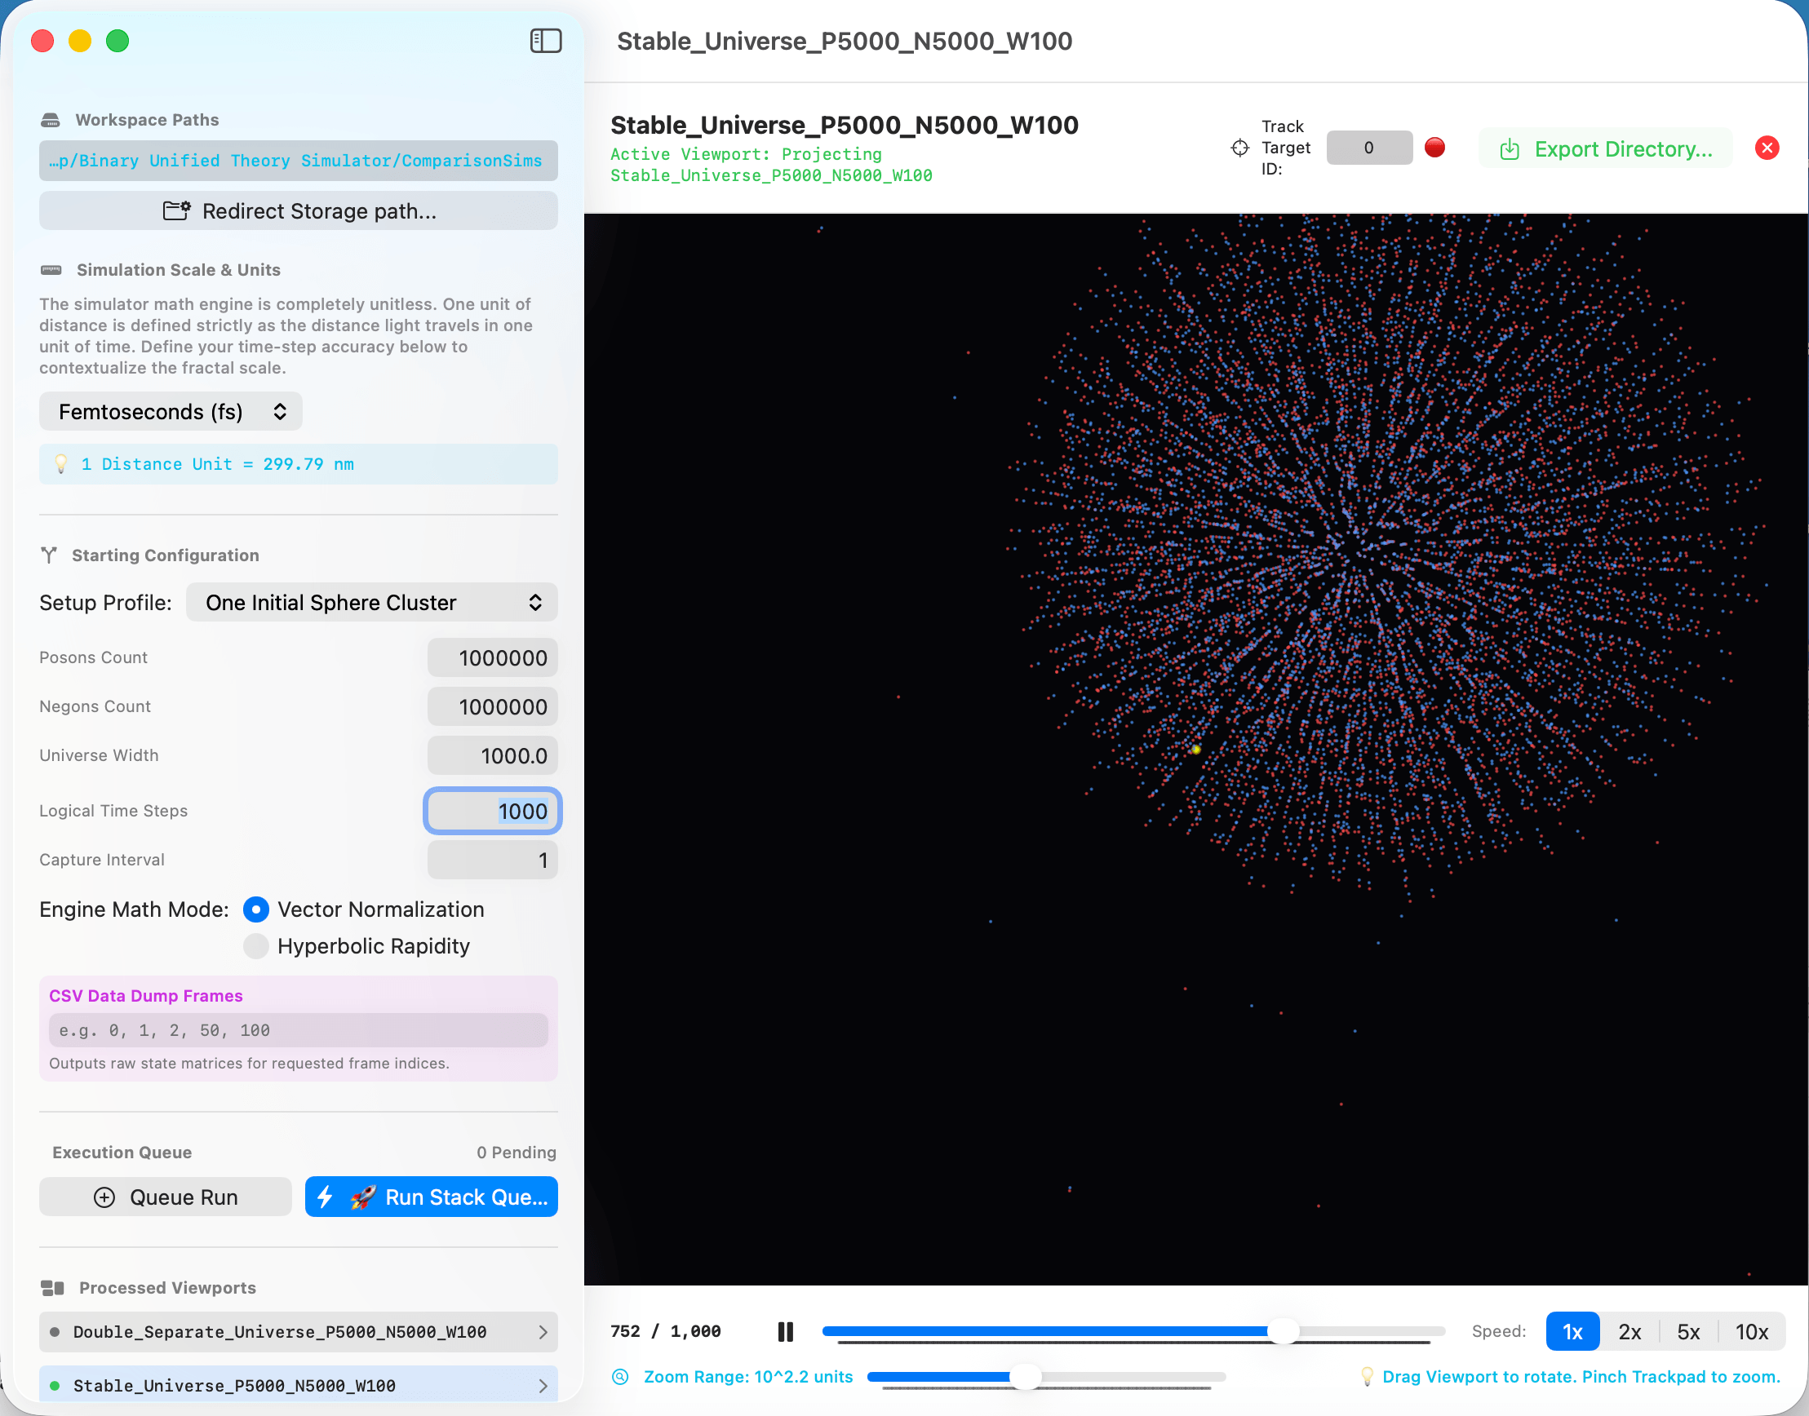This screenshot has width=1809, height=1416.
Task: Open the Femtoseconds time unit dropdown
Action: [x=171, y=411]
